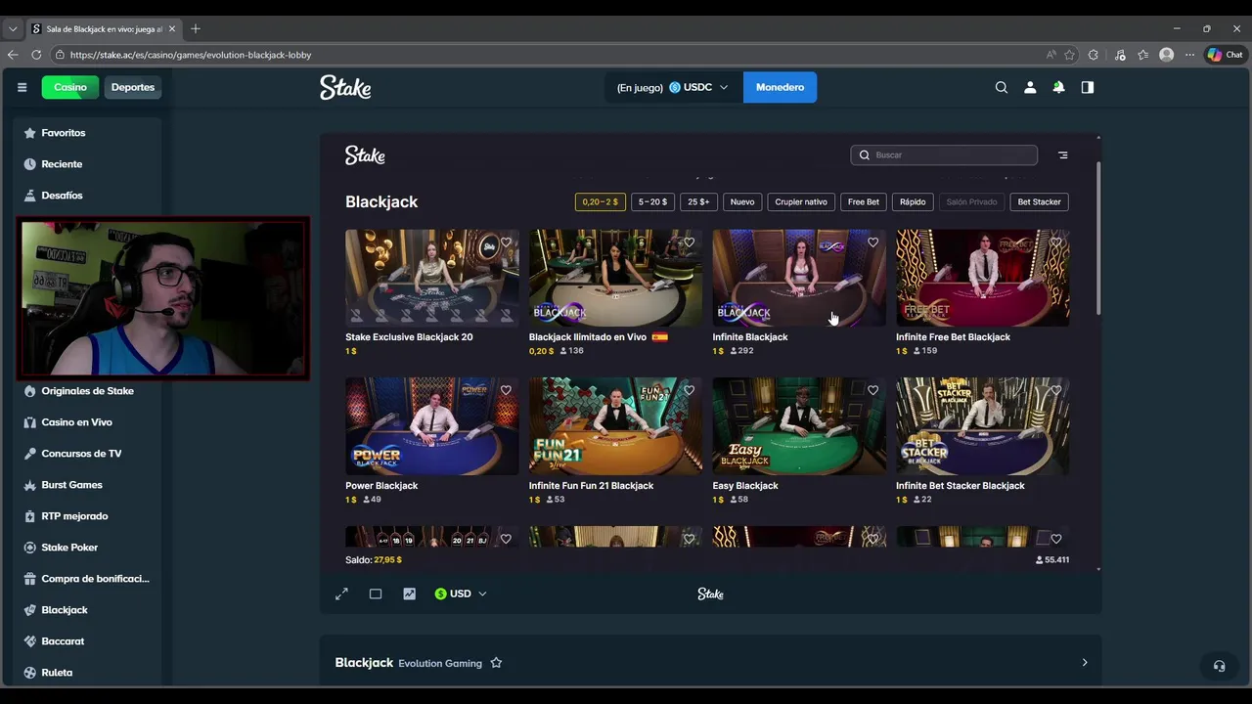1252x704 pixels.
Task: Go back with browser back arrow
Action: click(13, 55)
